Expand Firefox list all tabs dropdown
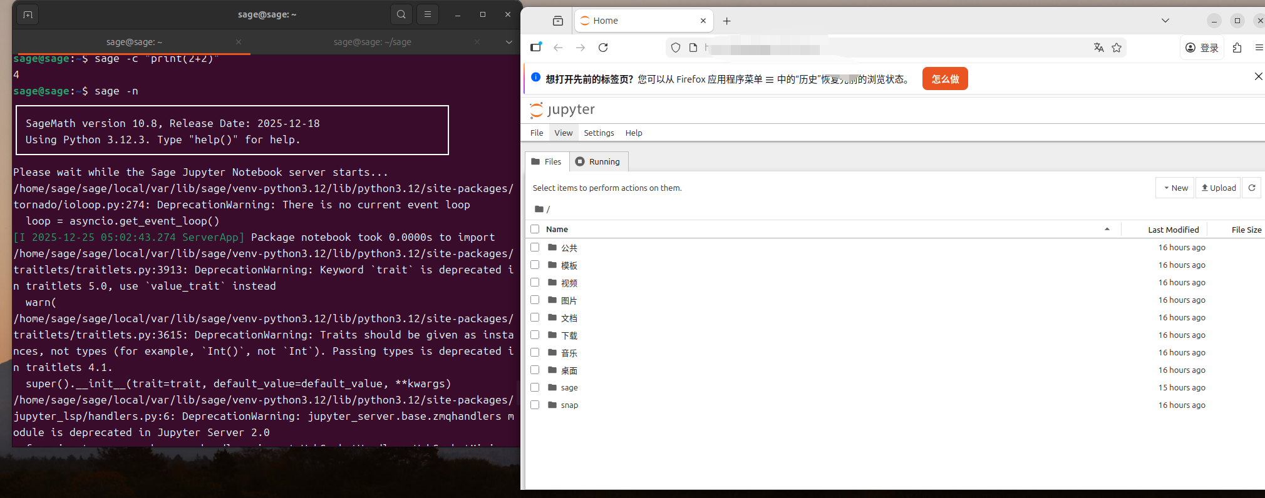Image resolution: width=1265 pixels, height=498 pixels. click(x=1165, y=21)
